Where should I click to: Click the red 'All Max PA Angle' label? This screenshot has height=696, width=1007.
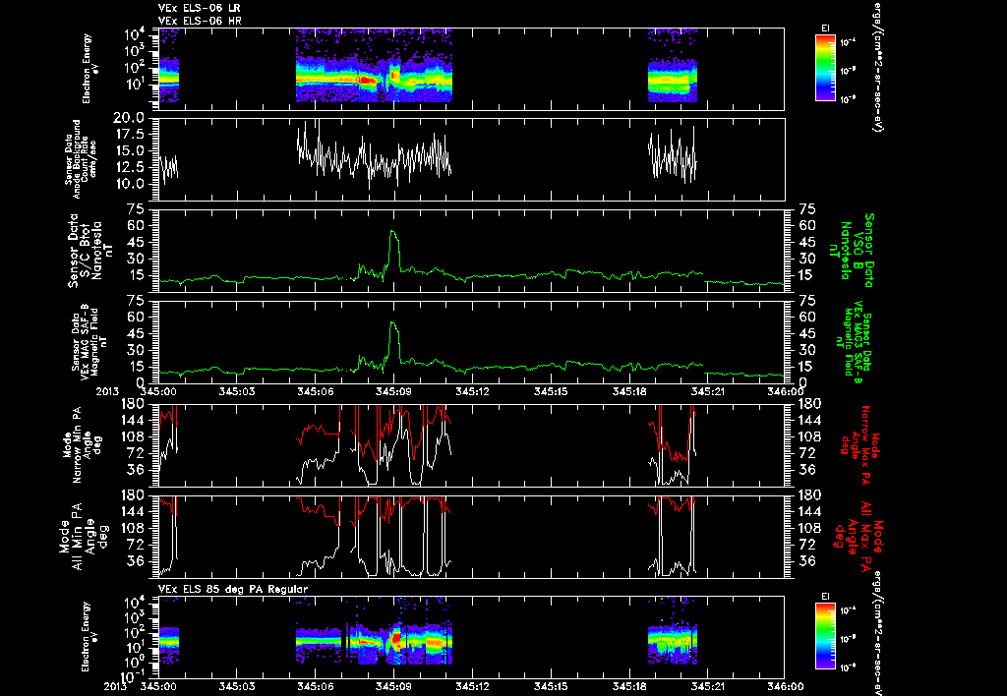[860, 537]
